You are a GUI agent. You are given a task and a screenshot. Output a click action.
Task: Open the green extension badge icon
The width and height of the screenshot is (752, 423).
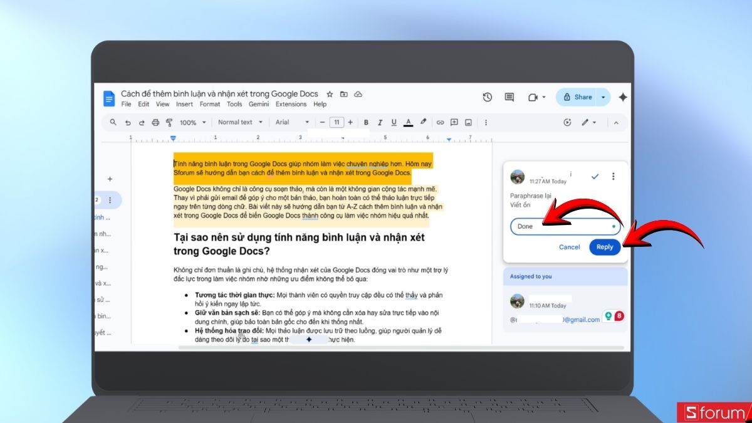point(608,317)
